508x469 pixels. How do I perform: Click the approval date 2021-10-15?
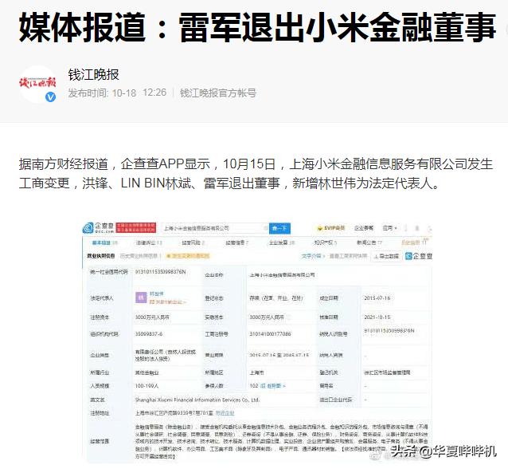click(377, 317)
